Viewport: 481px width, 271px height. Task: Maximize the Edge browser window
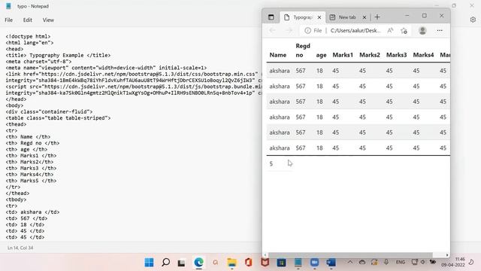tap(424, 16)
